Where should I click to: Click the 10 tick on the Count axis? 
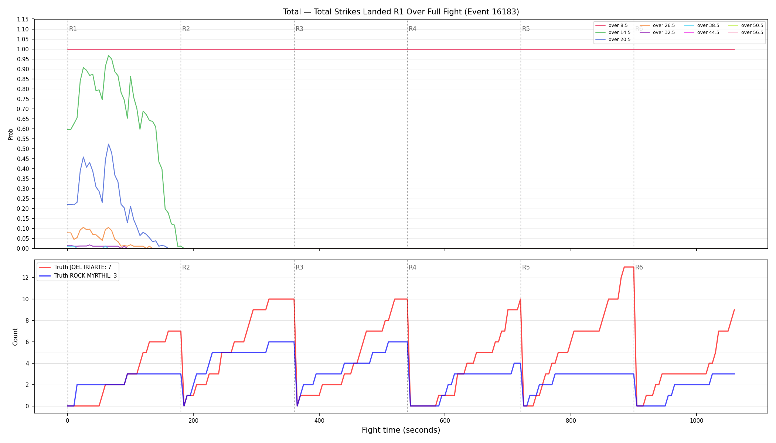(25, 299)
